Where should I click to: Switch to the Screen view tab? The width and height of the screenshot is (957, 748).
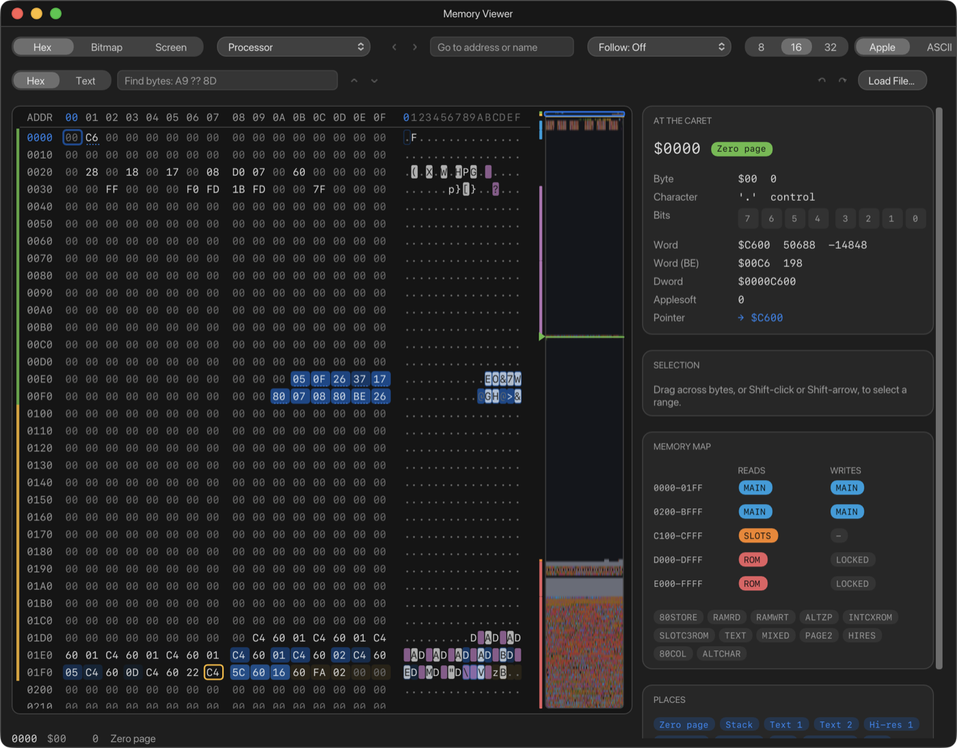(x=171, y=47)
